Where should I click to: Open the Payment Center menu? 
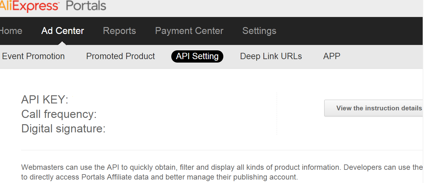(189, 31)
